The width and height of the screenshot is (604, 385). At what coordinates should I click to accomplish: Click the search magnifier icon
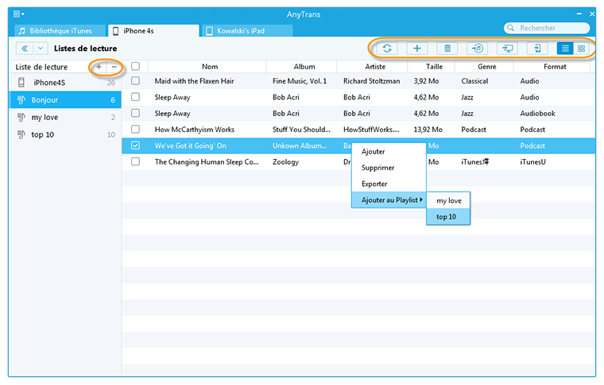click(x=511, y=28)
